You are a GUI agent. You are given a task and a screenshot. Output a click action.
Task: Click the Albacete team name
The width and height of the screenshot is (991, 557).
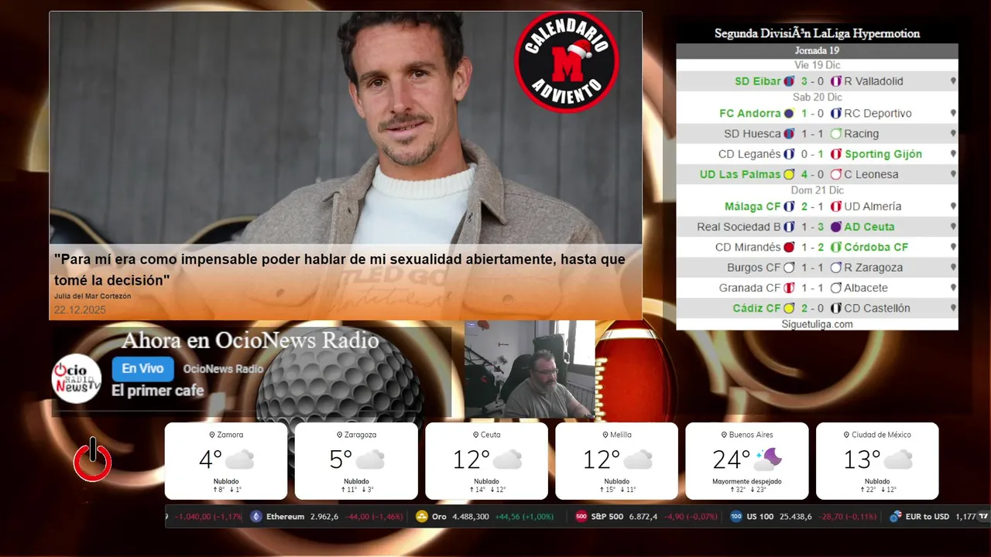click(x=866, y=288)
